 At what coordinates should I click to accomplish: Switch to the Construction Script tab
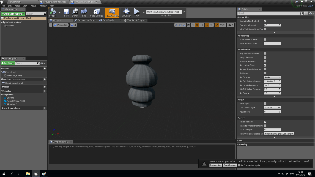85,20
